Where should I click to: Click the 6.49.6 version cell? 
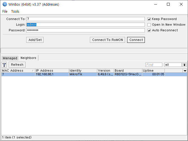pyautogui.click(x=105, y=74)
